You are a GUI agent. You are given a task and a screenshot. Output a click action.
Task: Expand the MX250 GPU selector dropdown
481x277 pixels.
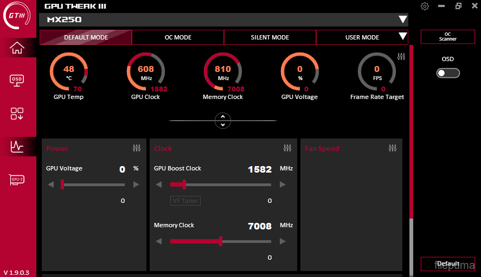402,20
